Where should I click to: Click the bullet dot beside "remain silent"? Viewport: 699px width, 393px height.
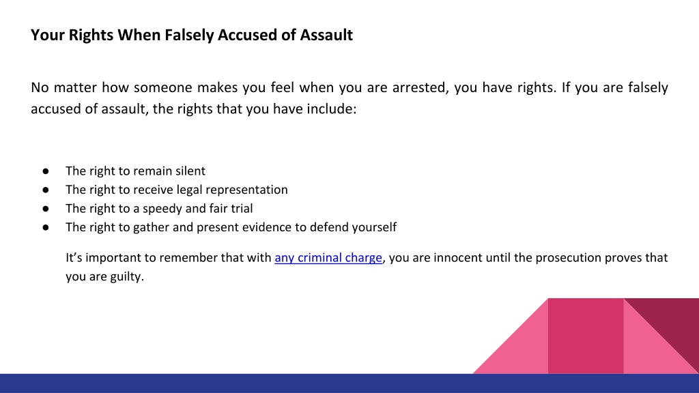[46, 171]
